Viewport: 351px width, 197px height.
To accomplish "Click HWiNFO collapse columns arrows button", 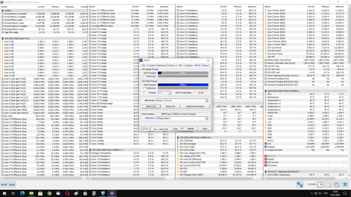I will 12,184.
